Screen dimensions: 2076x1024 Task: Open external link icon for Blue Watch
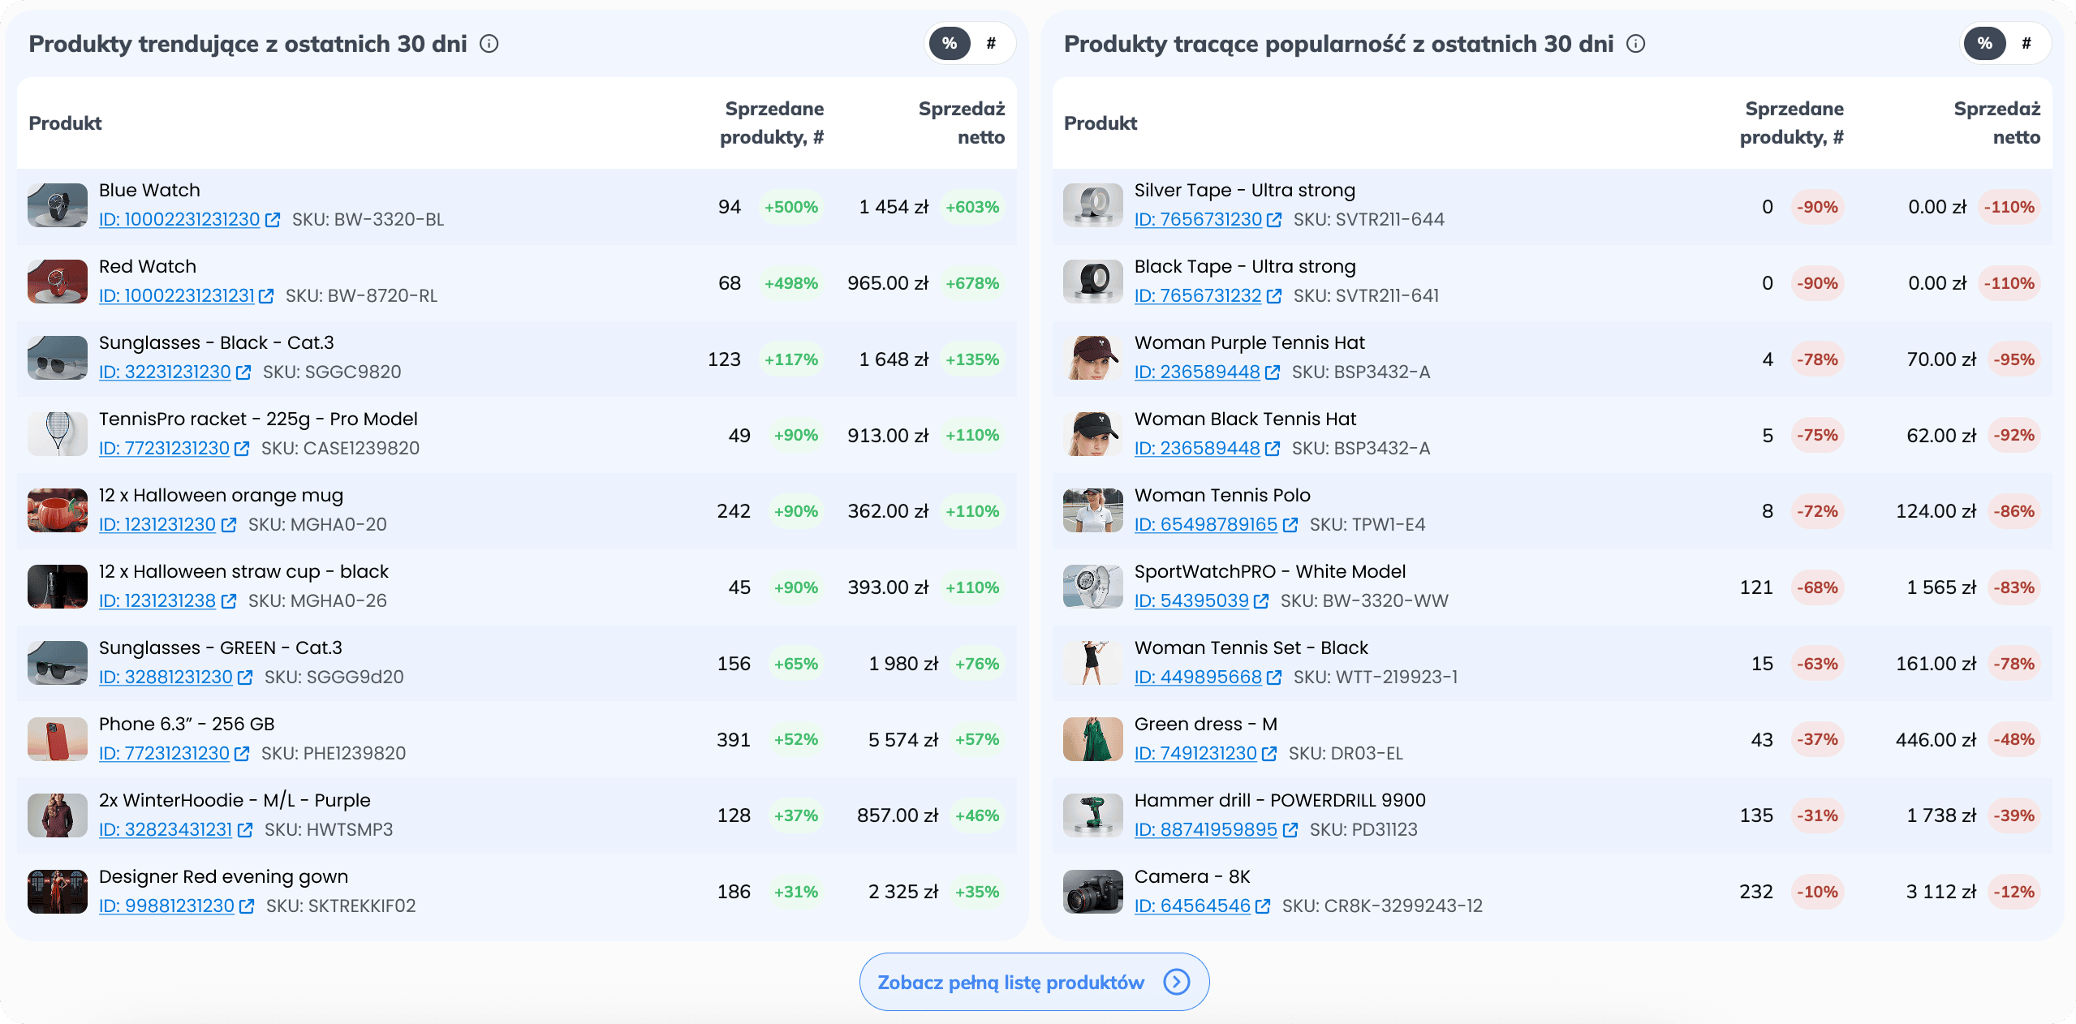[273, 220]
